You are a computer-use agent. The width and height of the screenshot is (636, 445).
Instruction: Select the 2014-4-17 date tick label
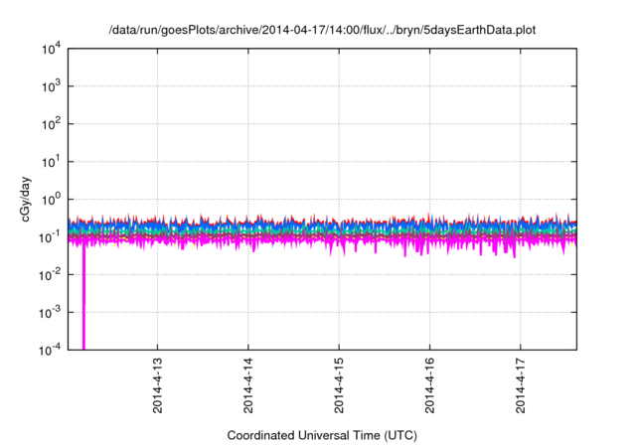coord(521,385)
